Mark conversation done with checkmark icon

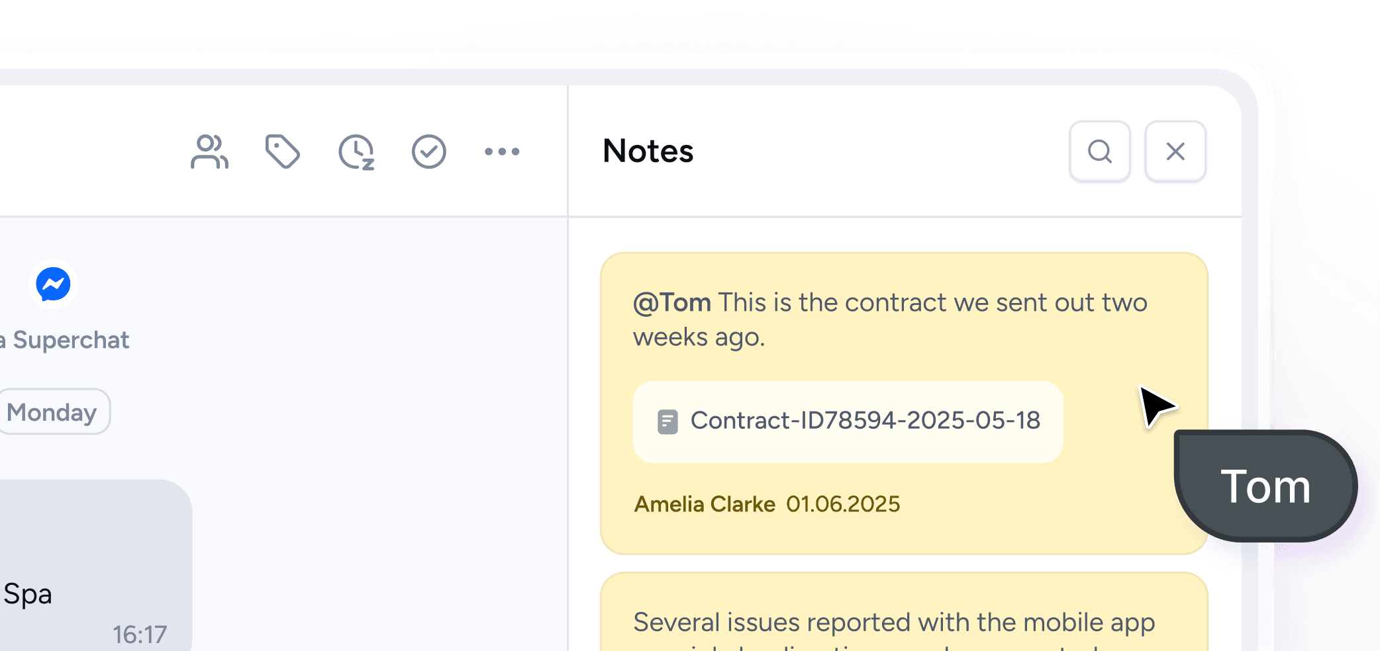point(429,152)
